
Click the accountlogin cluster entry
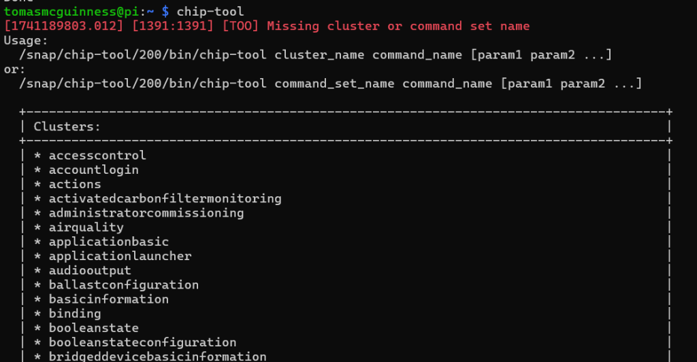click(93, 170)
